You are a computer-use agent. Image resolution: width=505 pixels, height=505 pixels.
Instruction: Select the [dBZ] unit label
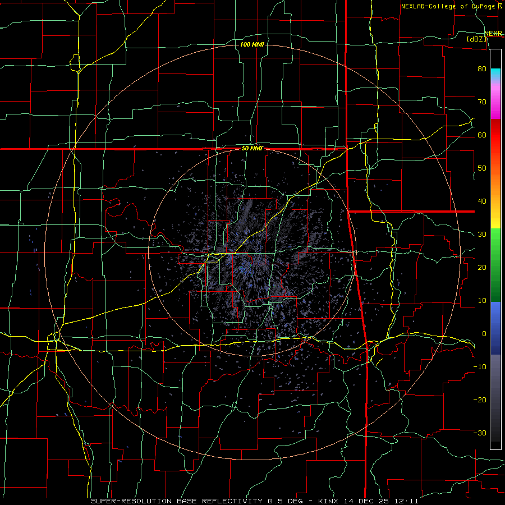476,39
